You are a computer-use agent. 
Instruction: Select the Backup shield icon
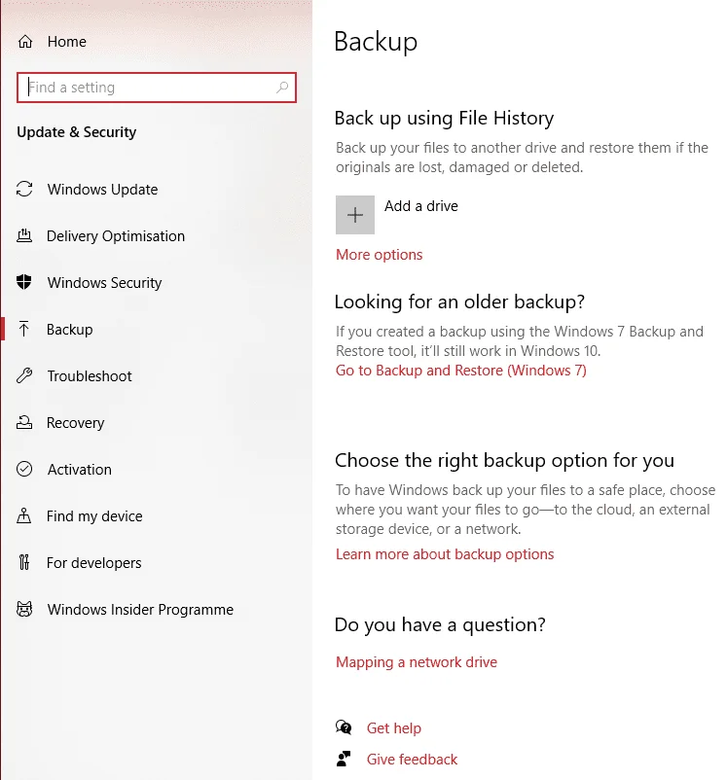[x=25, y=329]
